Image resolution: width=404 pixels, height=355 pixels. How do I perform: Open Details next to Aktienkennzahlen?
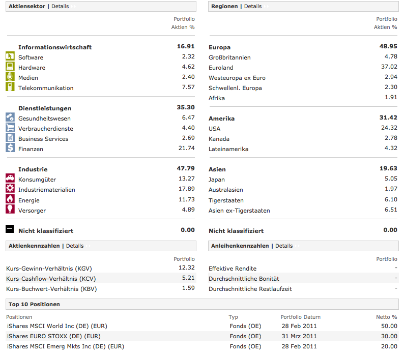75,246
